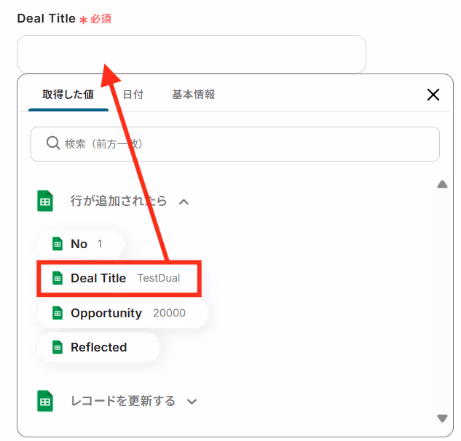
Task: Open the 基本情報 tab
Action: (x=194, y=95)
